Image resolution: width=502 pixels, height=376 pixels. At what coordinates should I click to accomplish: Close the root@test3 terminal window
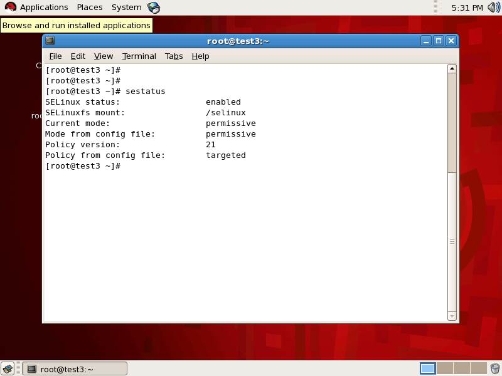[451, 41]
